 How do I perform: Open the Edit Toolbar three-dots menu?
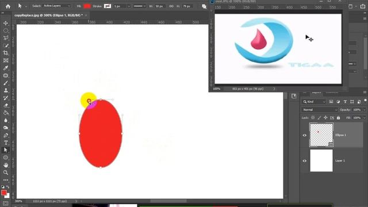pos(6,180)
